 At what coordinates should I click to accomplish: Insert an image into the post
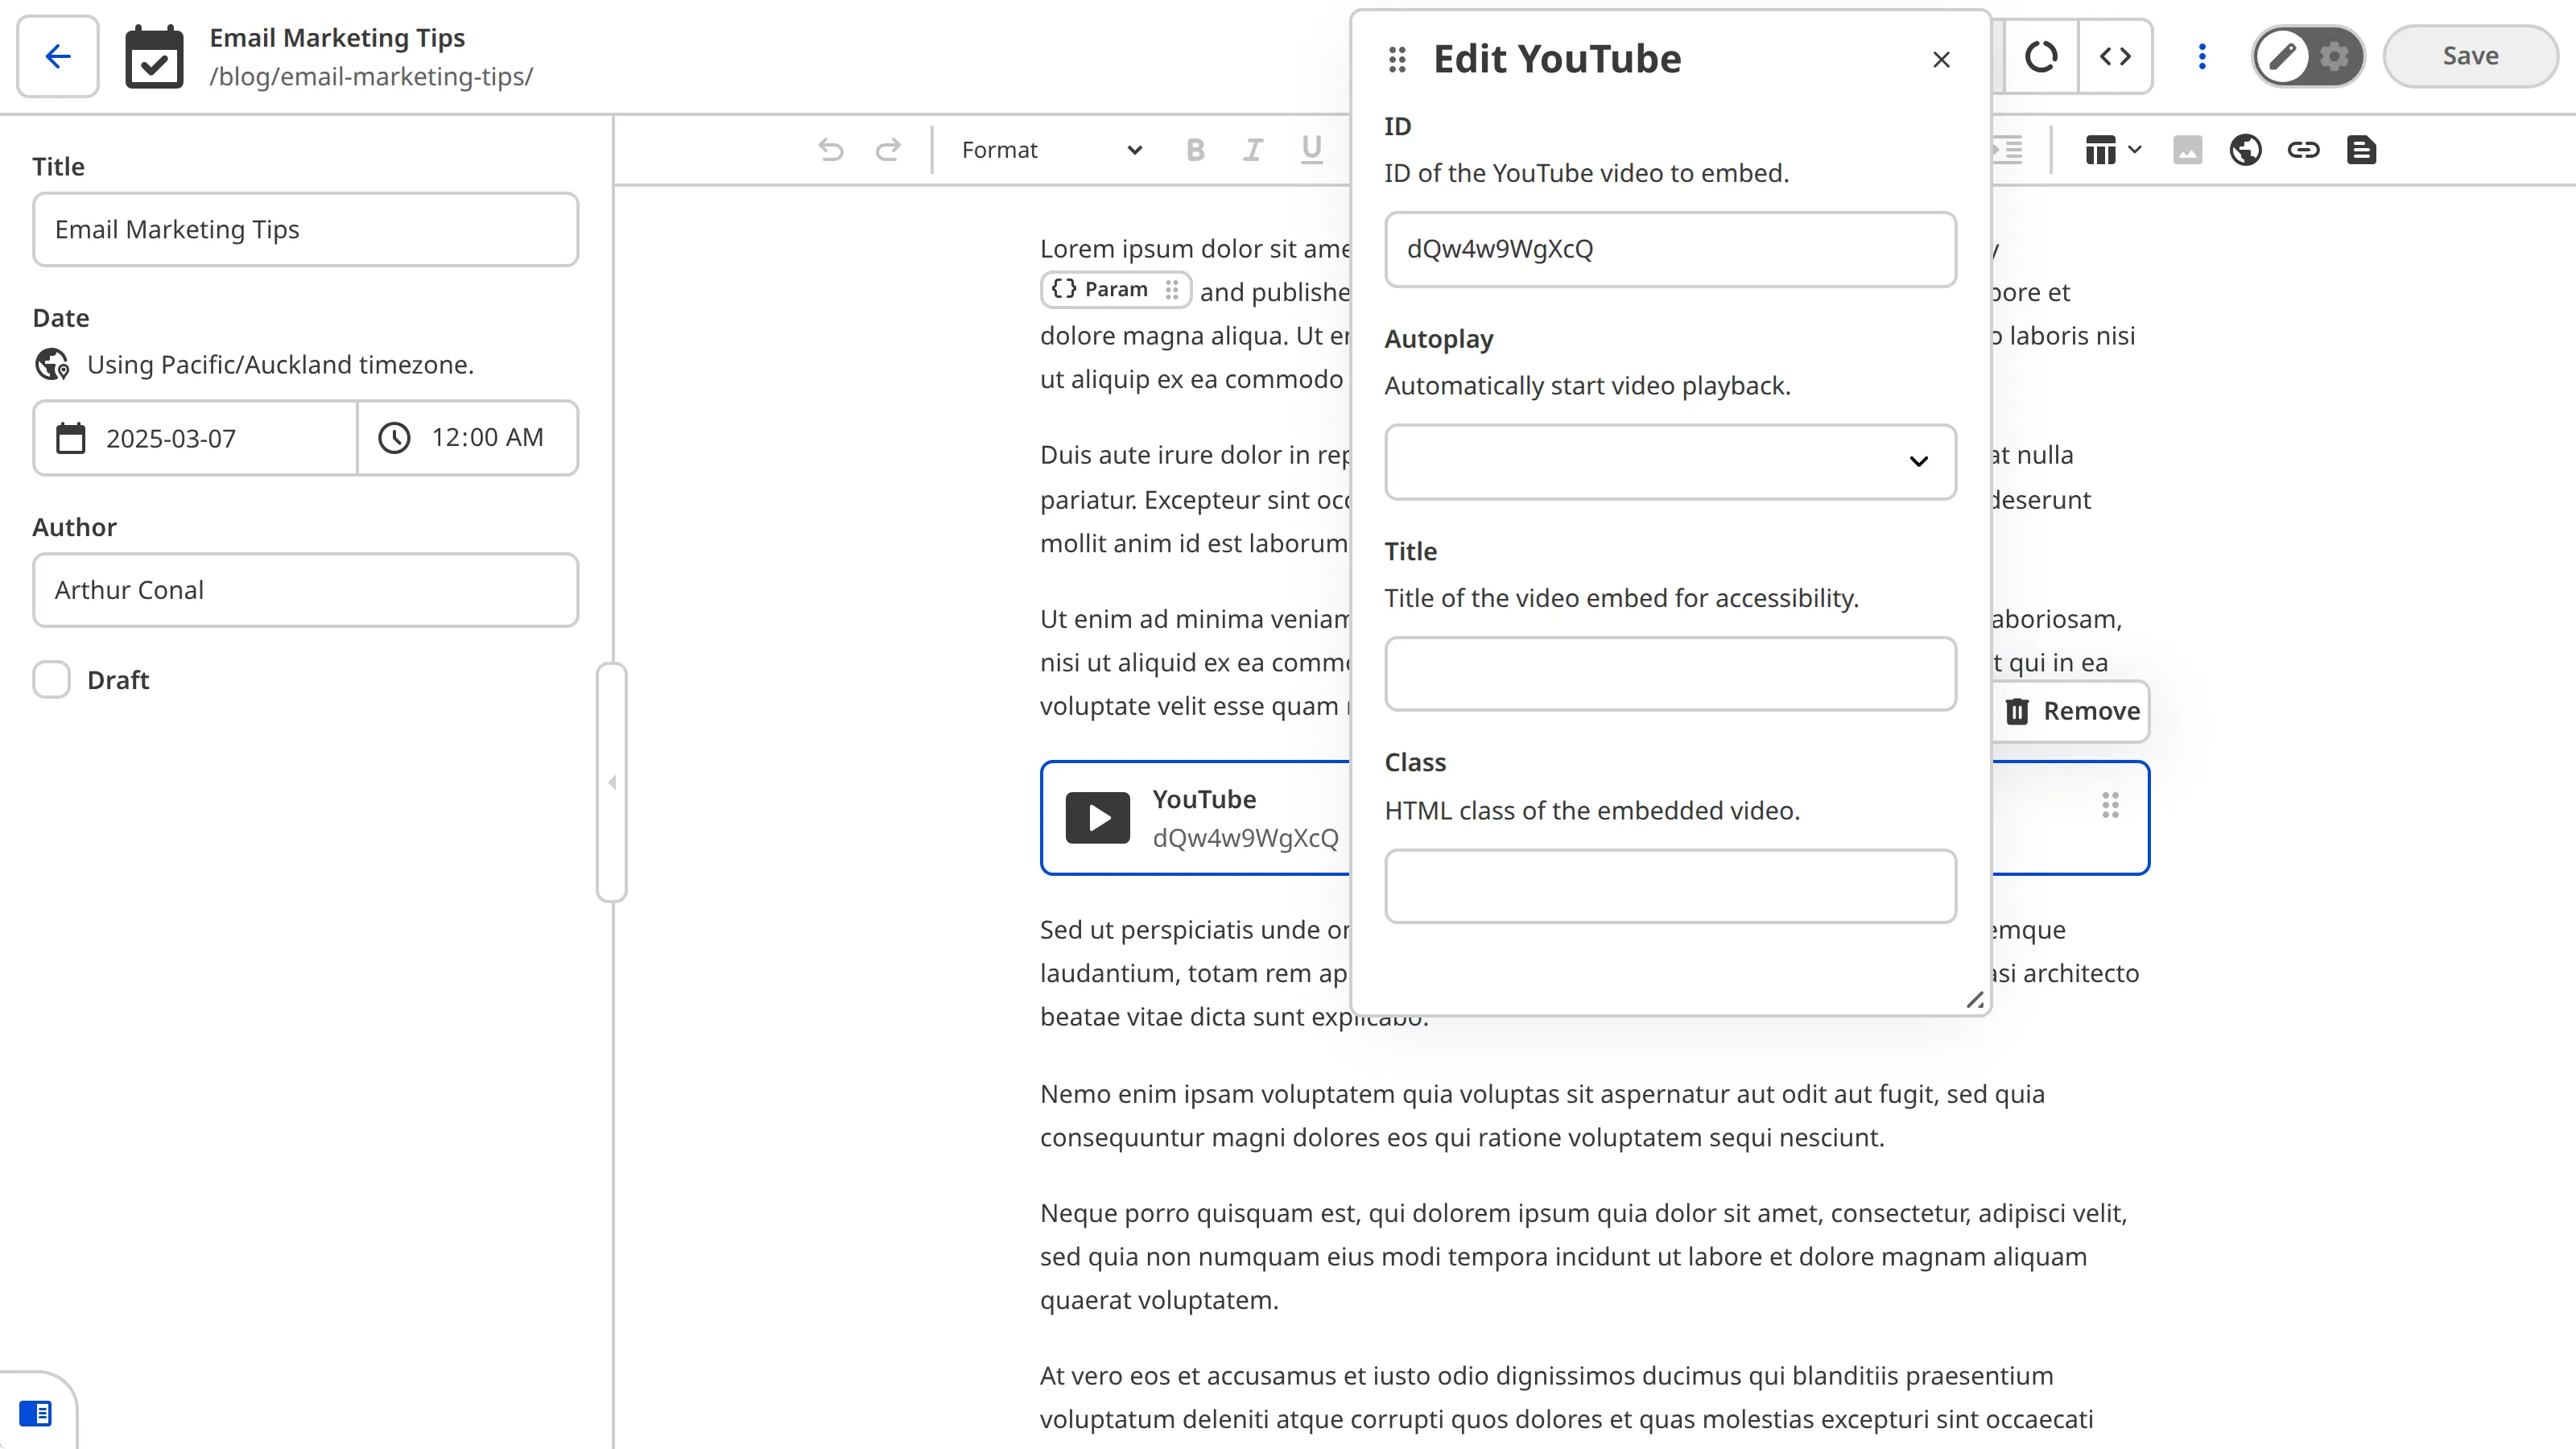tap(2188, 150)
